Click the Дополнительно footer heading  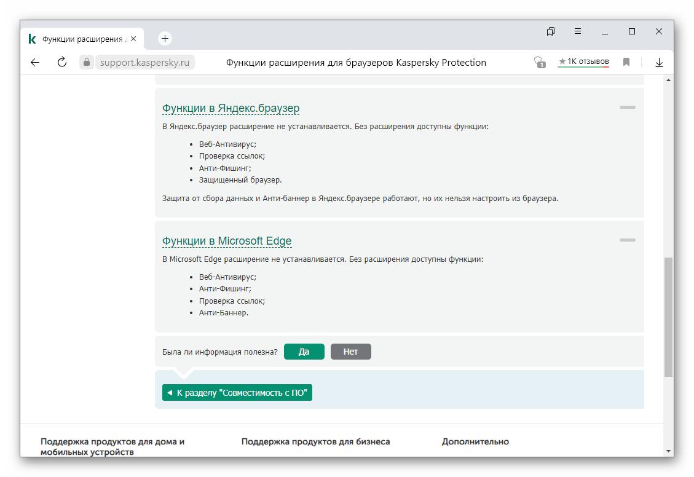(475, 441)
